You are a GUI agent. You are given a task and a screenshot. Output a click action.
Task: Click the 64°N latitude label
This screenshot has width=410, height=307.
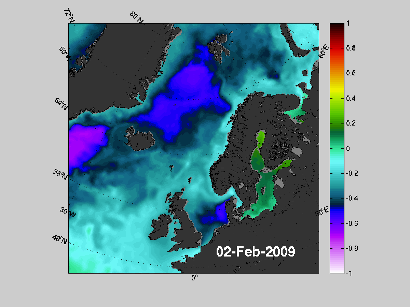[61, 104]
